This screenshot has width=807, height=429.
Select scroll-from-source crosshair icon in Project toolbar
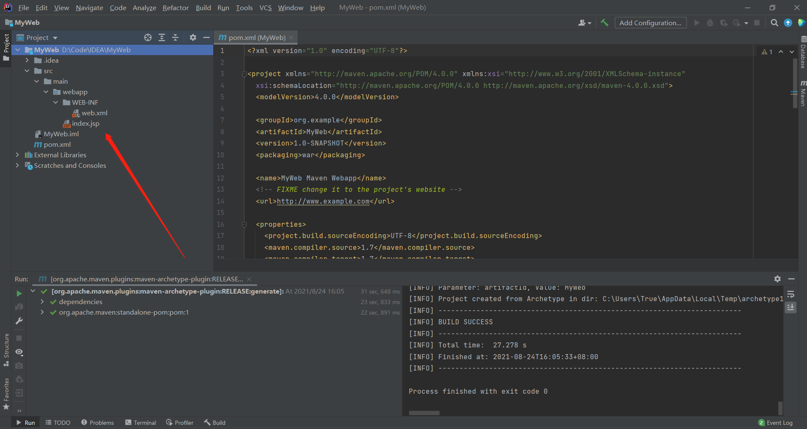click(147, 37)
